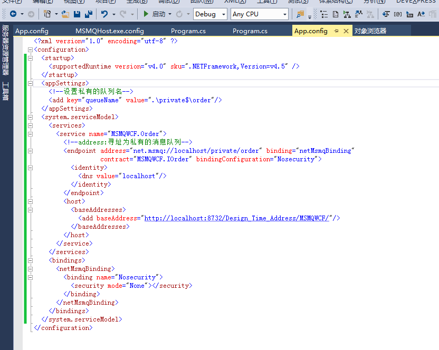Collapse the identity node
The height and width of the screenshot is (350, 439).
[x=30, y=168]
